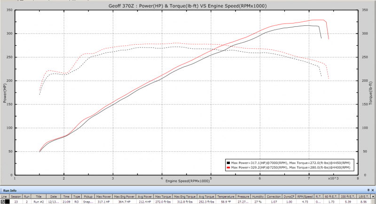This screenshot has width=376, height=204.
Task: Select the '8.56' 1/8 E.T. cell
Action: pyautogui.click(x=363, y=202)
